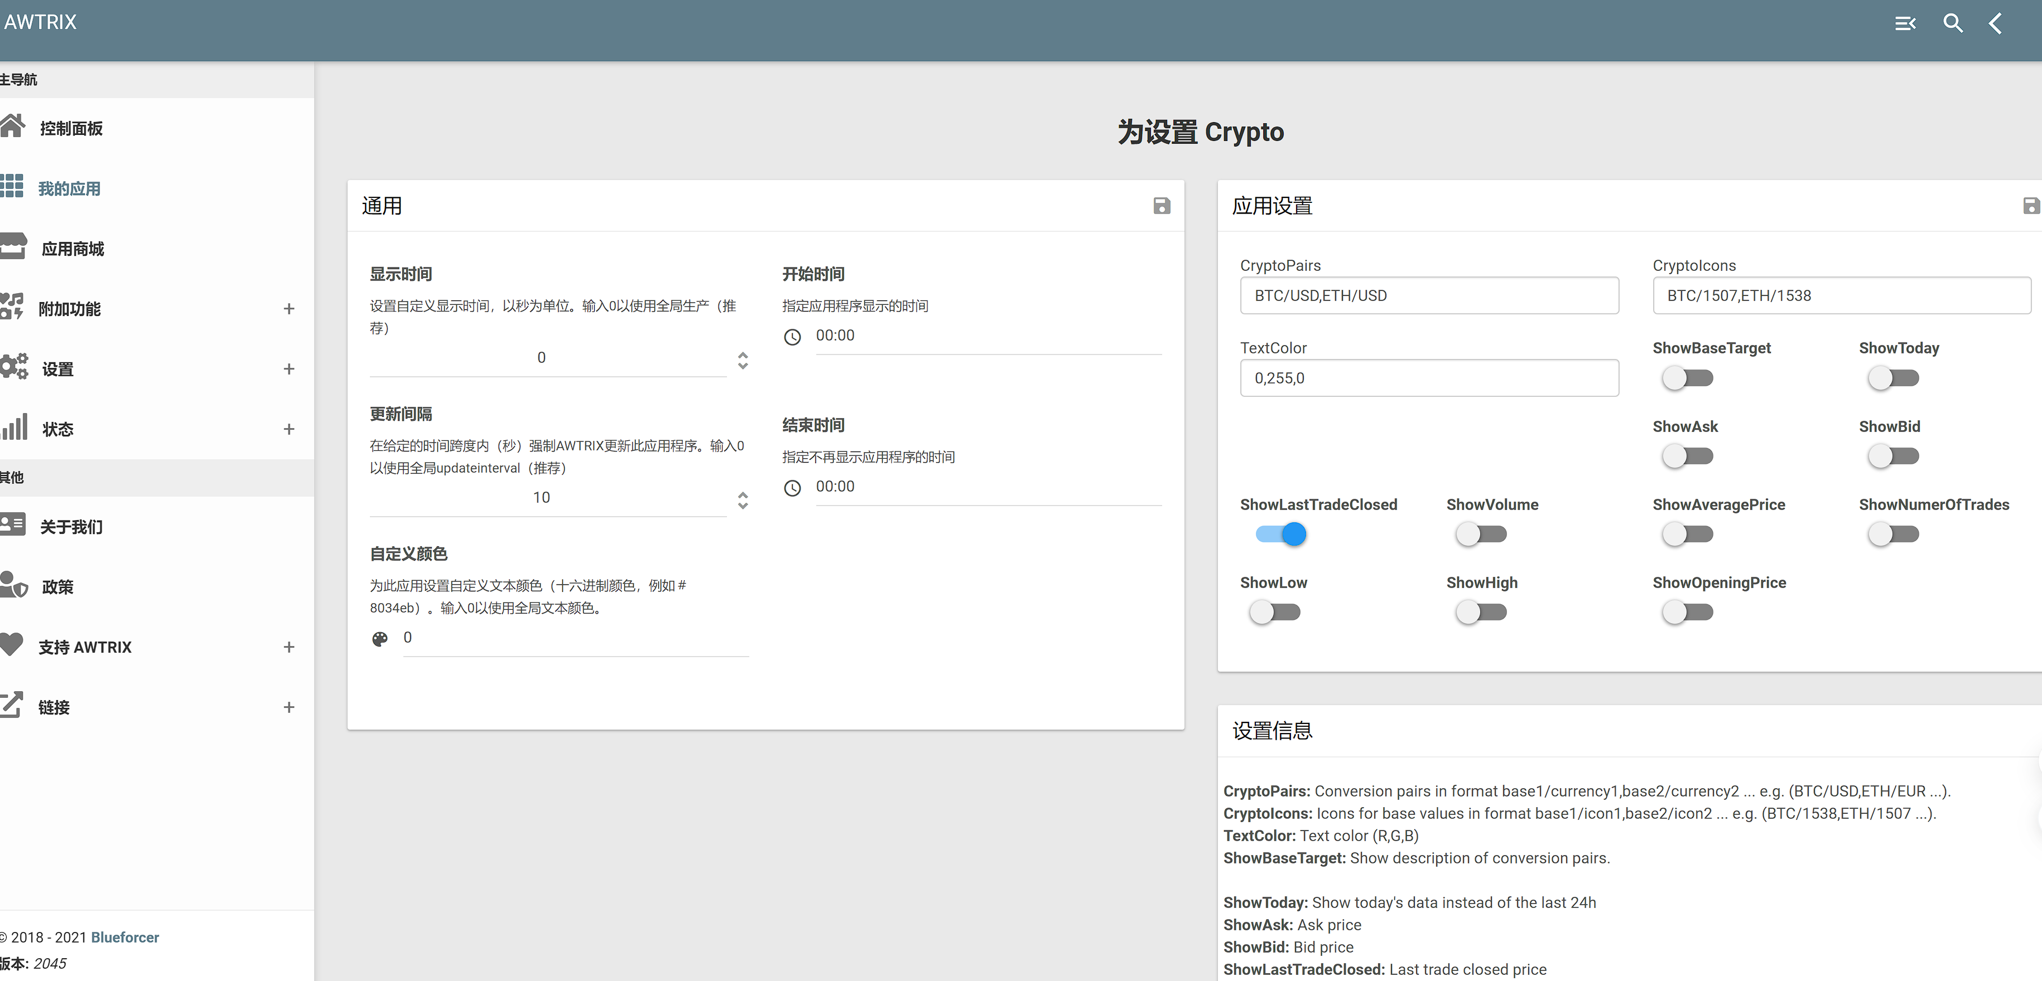Image resolution: width=2042 pixels, height=981 pixels.
Task: Toggle the sidebar menu collapse icon
Action: pos(1905,23)
